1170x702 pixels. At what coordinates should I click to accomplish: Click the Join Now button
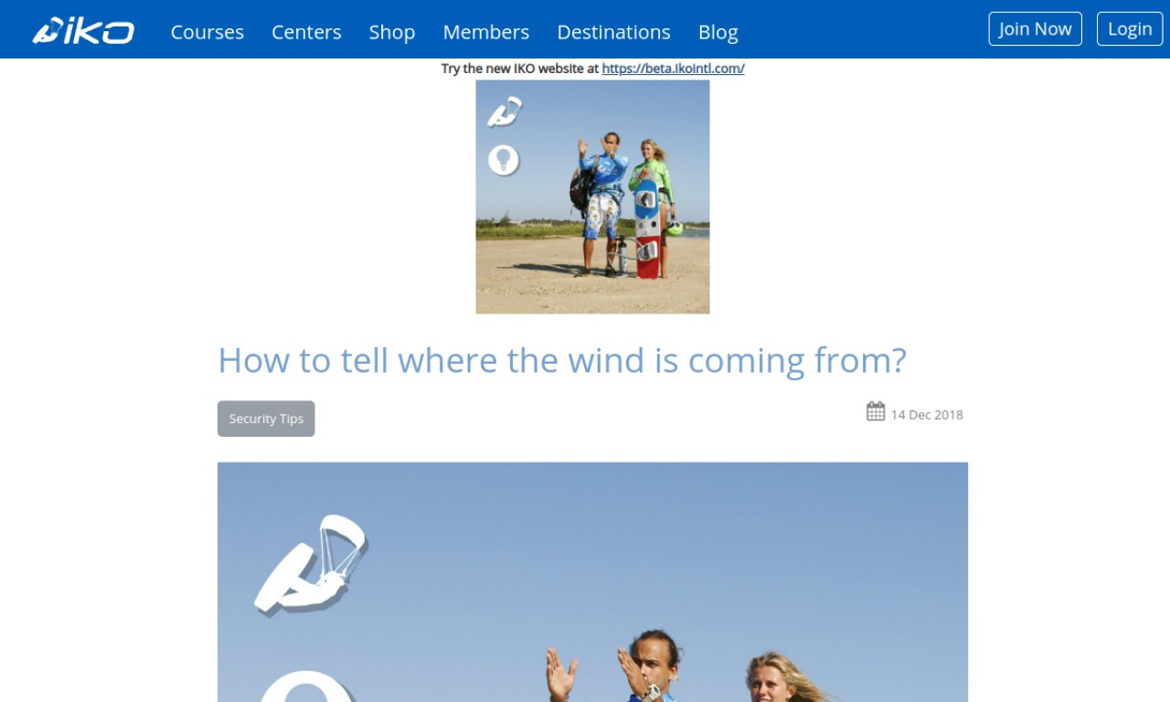[x=1035, y=28]
